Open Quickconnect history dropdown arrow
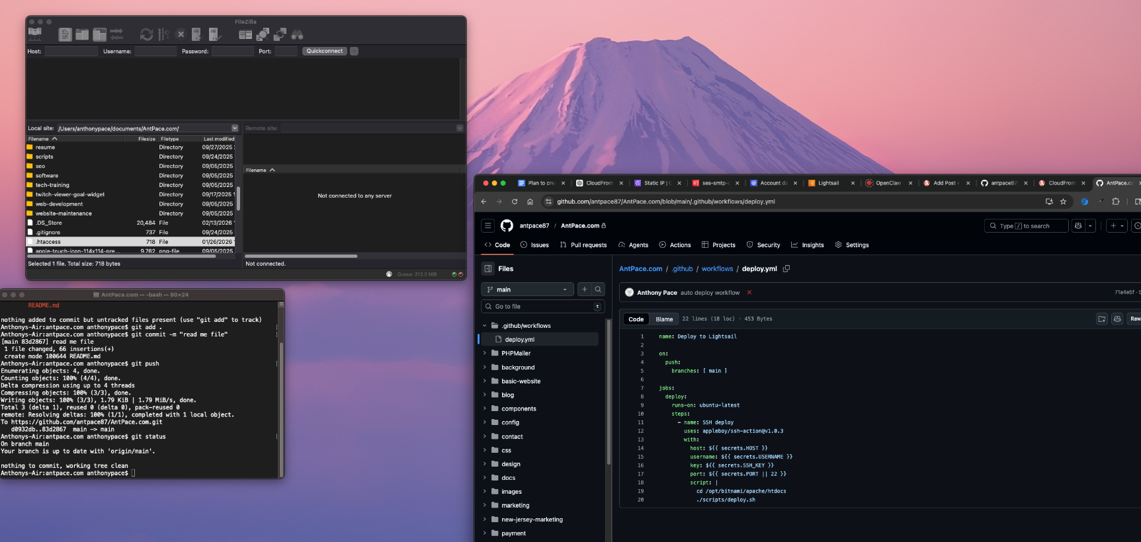The height and width of the screenshot is (542, 1141). [x=354, y=51]
